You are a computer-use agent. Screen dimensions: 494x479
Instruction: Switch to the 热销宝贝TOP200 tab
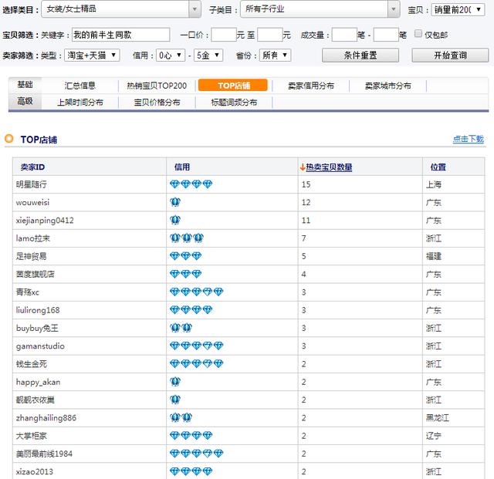coord(157,86)
